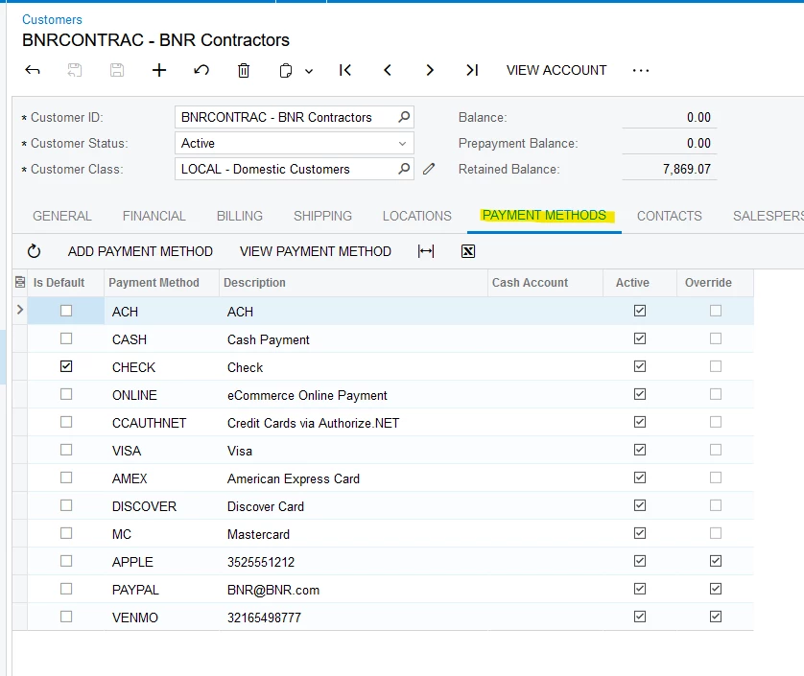Click the Save and Close icon
This screenshot has height=676, width=804.
(75, 70)
